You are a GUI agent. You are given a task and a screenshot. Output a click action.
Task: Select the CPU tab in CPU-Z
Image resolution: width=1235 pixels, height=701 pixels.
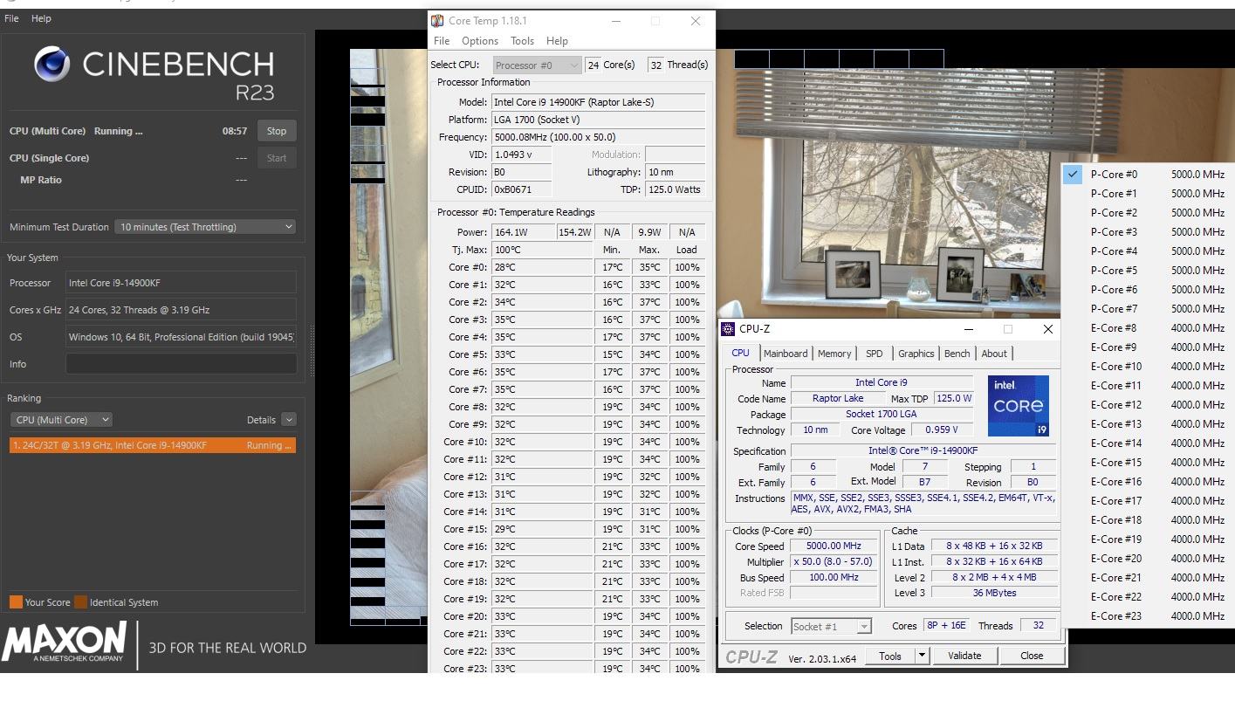pyautogui.click(x=740, y=353)
